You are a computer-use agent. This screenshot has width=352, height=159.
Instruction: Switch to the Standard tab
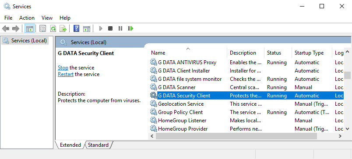pyautogui.click(x=98, y=145)
